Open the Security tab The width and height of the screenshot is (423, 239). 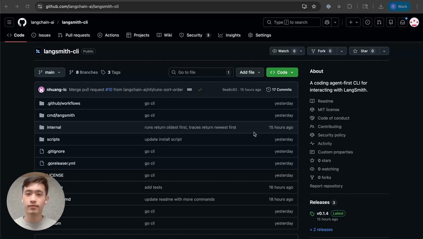tap(195, 35)
